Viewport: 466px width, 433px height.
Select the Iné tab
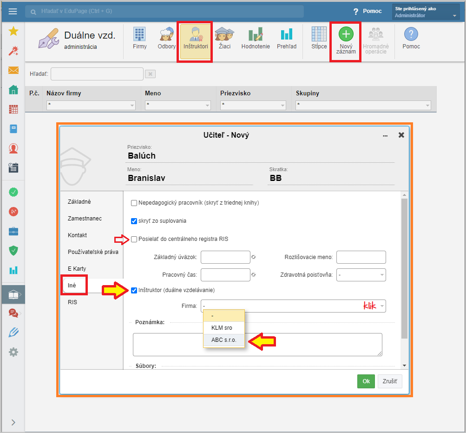[x=72, y=286]
